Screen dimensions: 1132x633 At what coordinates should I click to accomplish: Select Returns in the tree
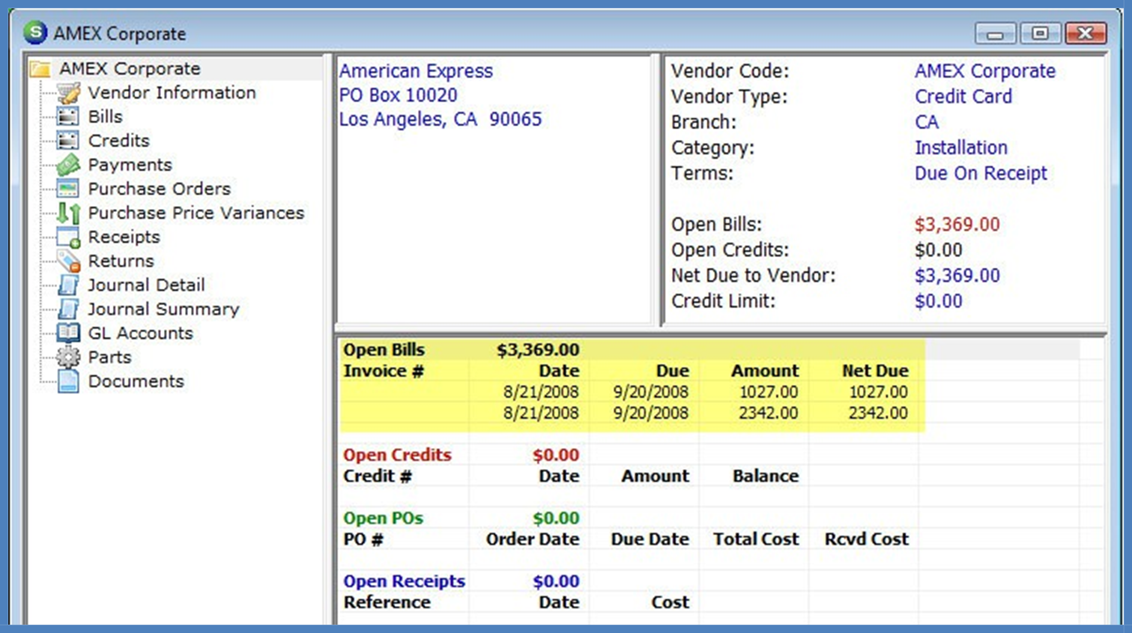121,261
